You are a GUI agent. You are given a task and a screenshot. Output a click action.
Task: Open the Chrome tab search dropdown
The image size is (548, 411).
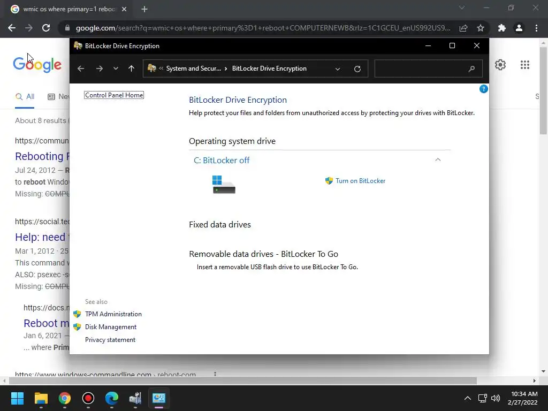462,7
